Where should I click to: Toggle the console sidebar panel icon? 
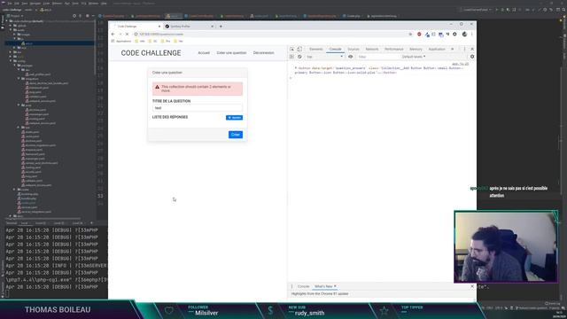pos(291,57)
